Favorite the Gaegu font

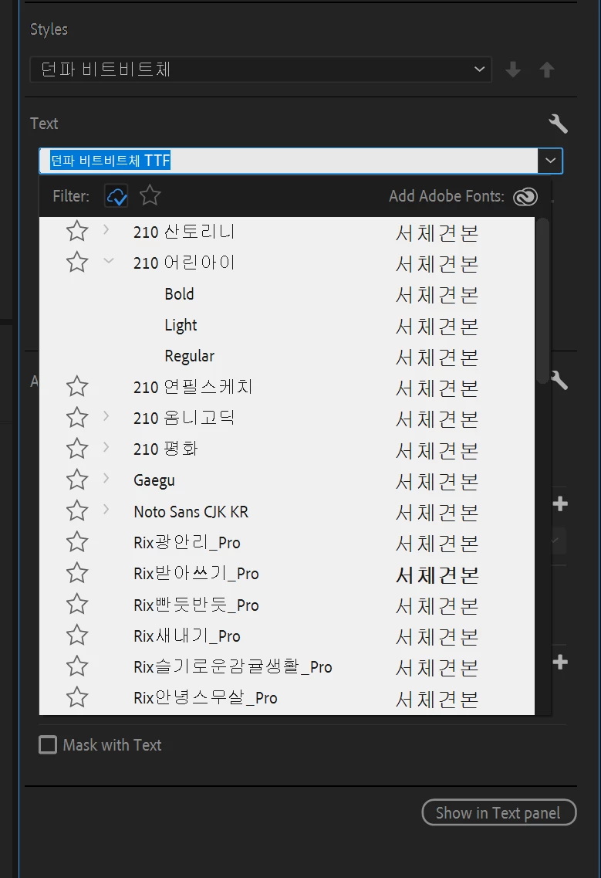point(77,480)
